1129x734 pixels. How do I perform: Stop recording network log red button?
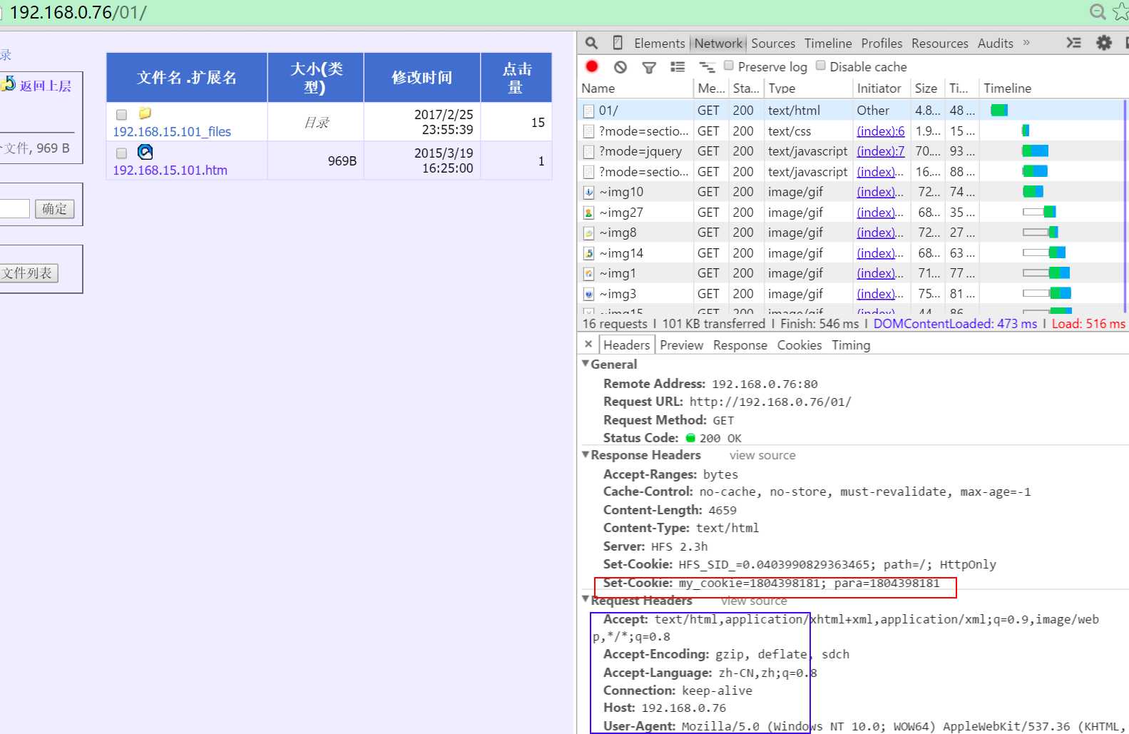(592, 66)
